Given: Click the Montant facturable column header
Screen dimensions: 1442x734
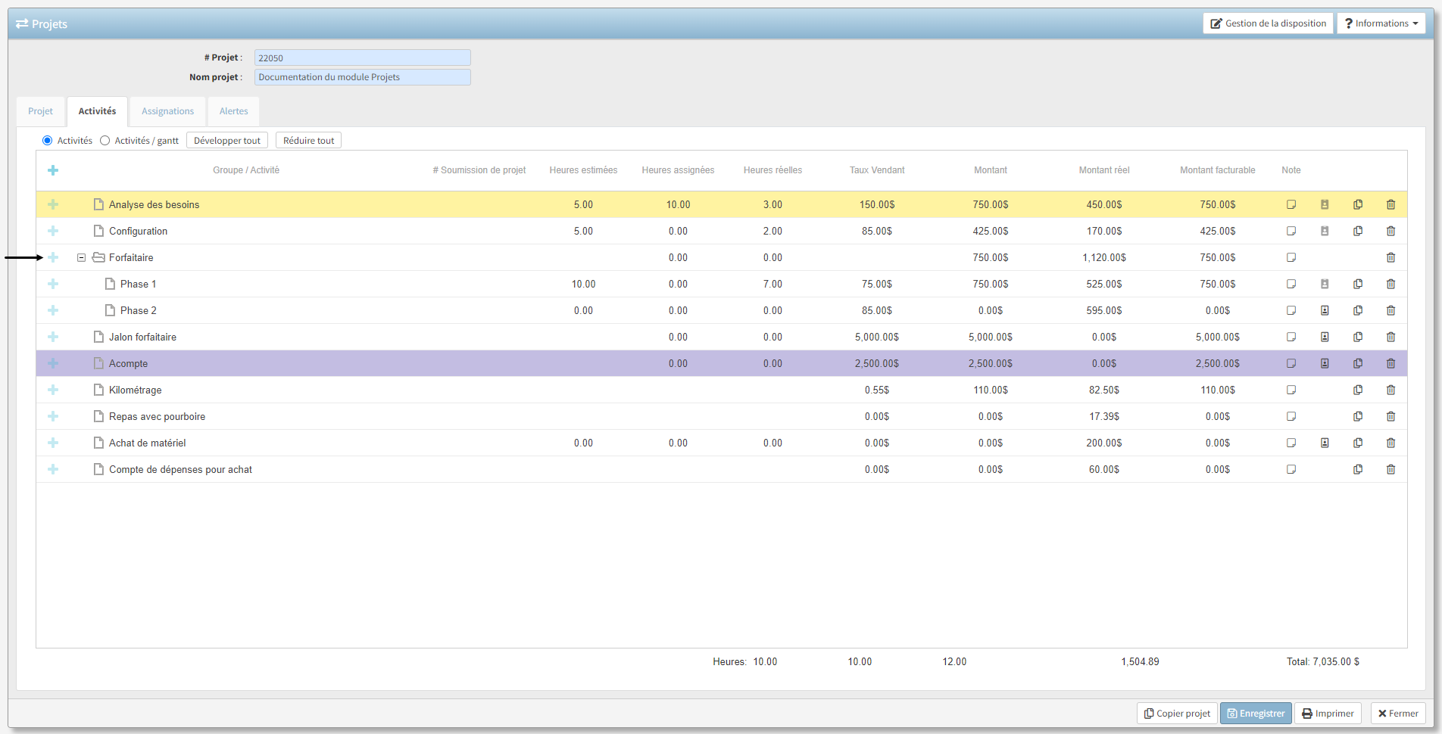Looking at the screenshot, I should tap(1217, 170).
